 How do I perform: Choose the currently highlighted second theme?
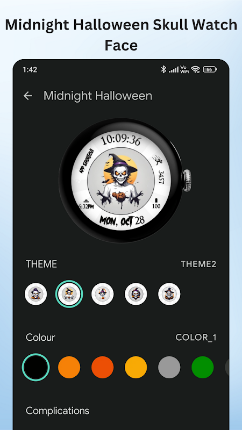[x=69, y=294]
